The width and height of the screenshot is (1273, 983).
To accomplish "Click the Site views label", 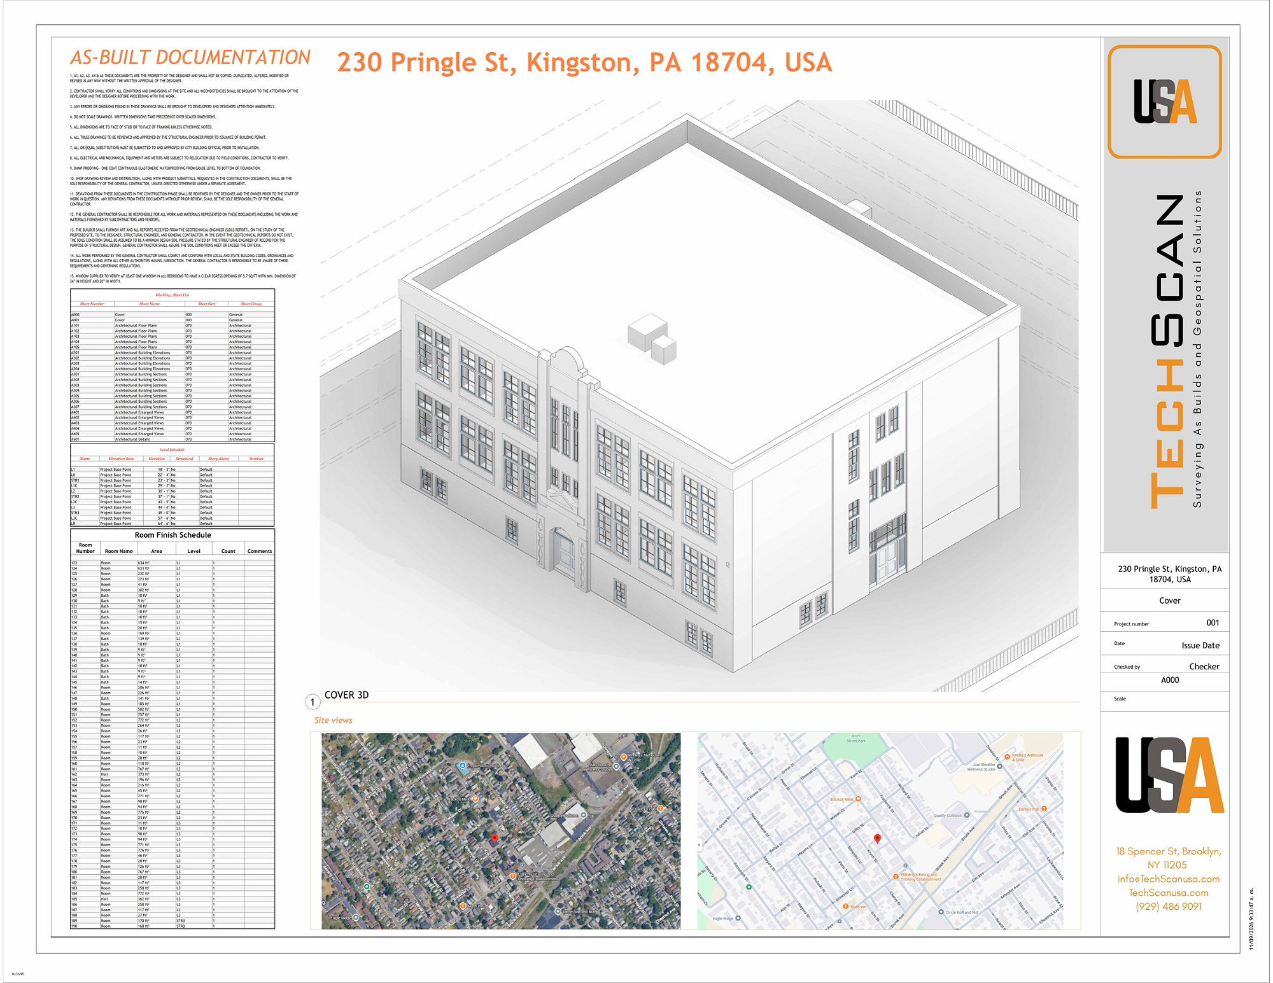I will click(x=333, y=720).
